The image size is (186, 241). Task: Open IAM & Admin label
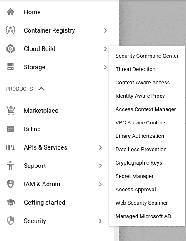[x=42, y=184]
